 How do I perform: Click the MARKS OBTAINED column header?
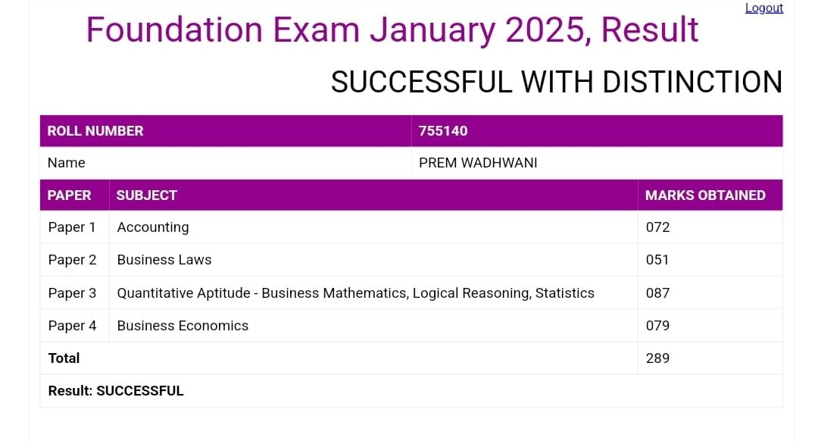[705, 195]
